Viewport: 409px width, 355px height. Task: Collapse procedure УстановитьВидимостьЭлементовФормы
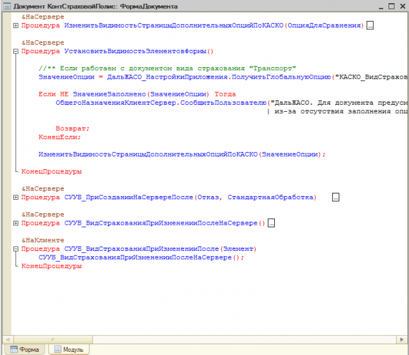click(16, 51)
